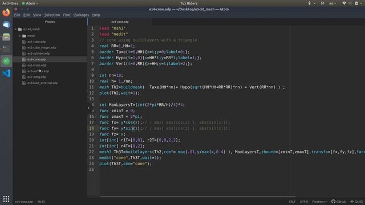The height and width of the screenshot is (205, 365).
Task: Select the ex4-cone.edp editor tab
Action: pyautogui.click(x=120, y=22)
